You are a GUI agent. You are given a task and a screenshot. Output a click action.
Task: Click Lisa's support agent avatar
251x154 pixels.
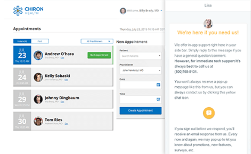click(x=208, y=24)
